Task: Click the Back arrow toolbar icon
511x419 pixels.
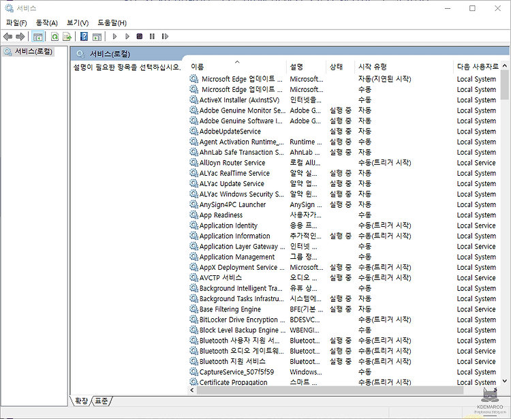Action: 7,37
